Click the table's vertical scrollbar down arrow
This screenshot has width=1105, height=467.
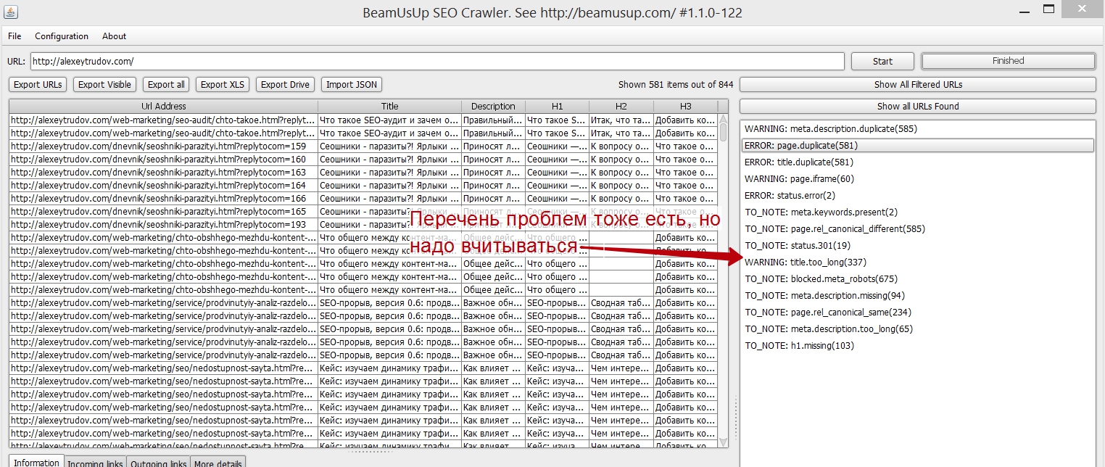pos(723,442)
